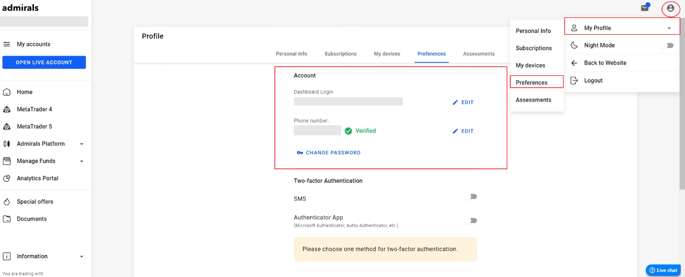This screenshot has height=277, width=685.
Task: Select Assessments in the profile submenu
Action: 533,100
